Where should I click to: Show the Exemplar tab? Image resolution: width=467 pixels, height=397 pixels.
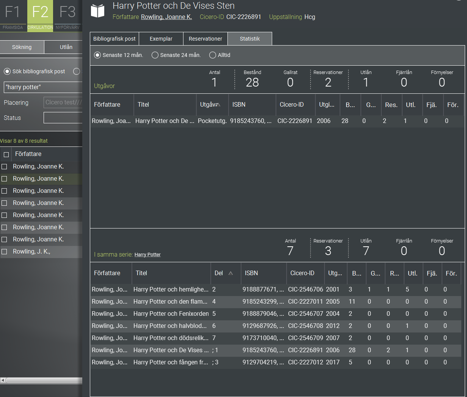tap(161, 39)
